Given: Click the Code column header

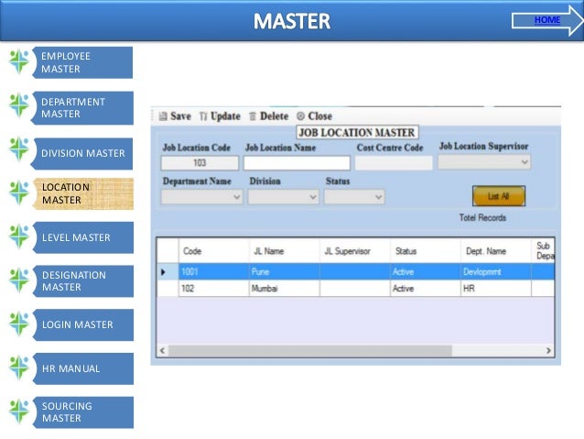Looking at the screenshot, I should [214, 251].
